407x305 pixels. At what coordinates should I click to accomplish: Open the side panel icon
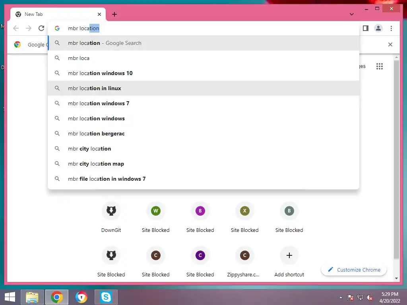(x=366, y=28)
